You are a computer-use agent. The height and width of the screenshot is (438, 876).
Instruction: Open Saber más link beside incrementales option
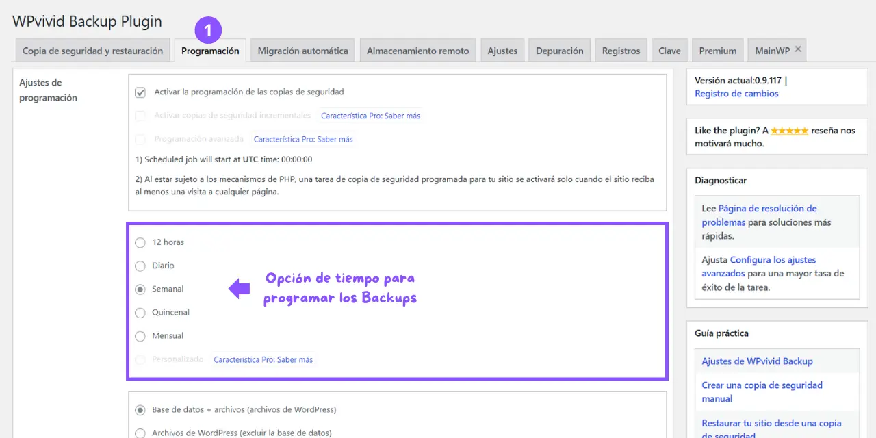370,116
